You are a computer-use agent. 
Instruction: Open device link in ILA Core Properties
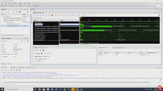coord(18,49)
